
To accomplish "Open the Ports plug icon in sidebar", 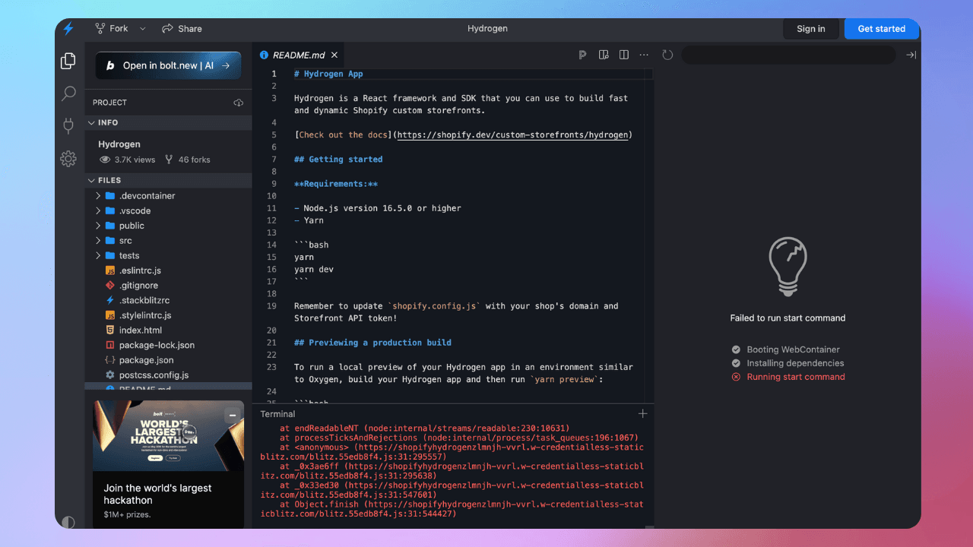I will point(68,126).
